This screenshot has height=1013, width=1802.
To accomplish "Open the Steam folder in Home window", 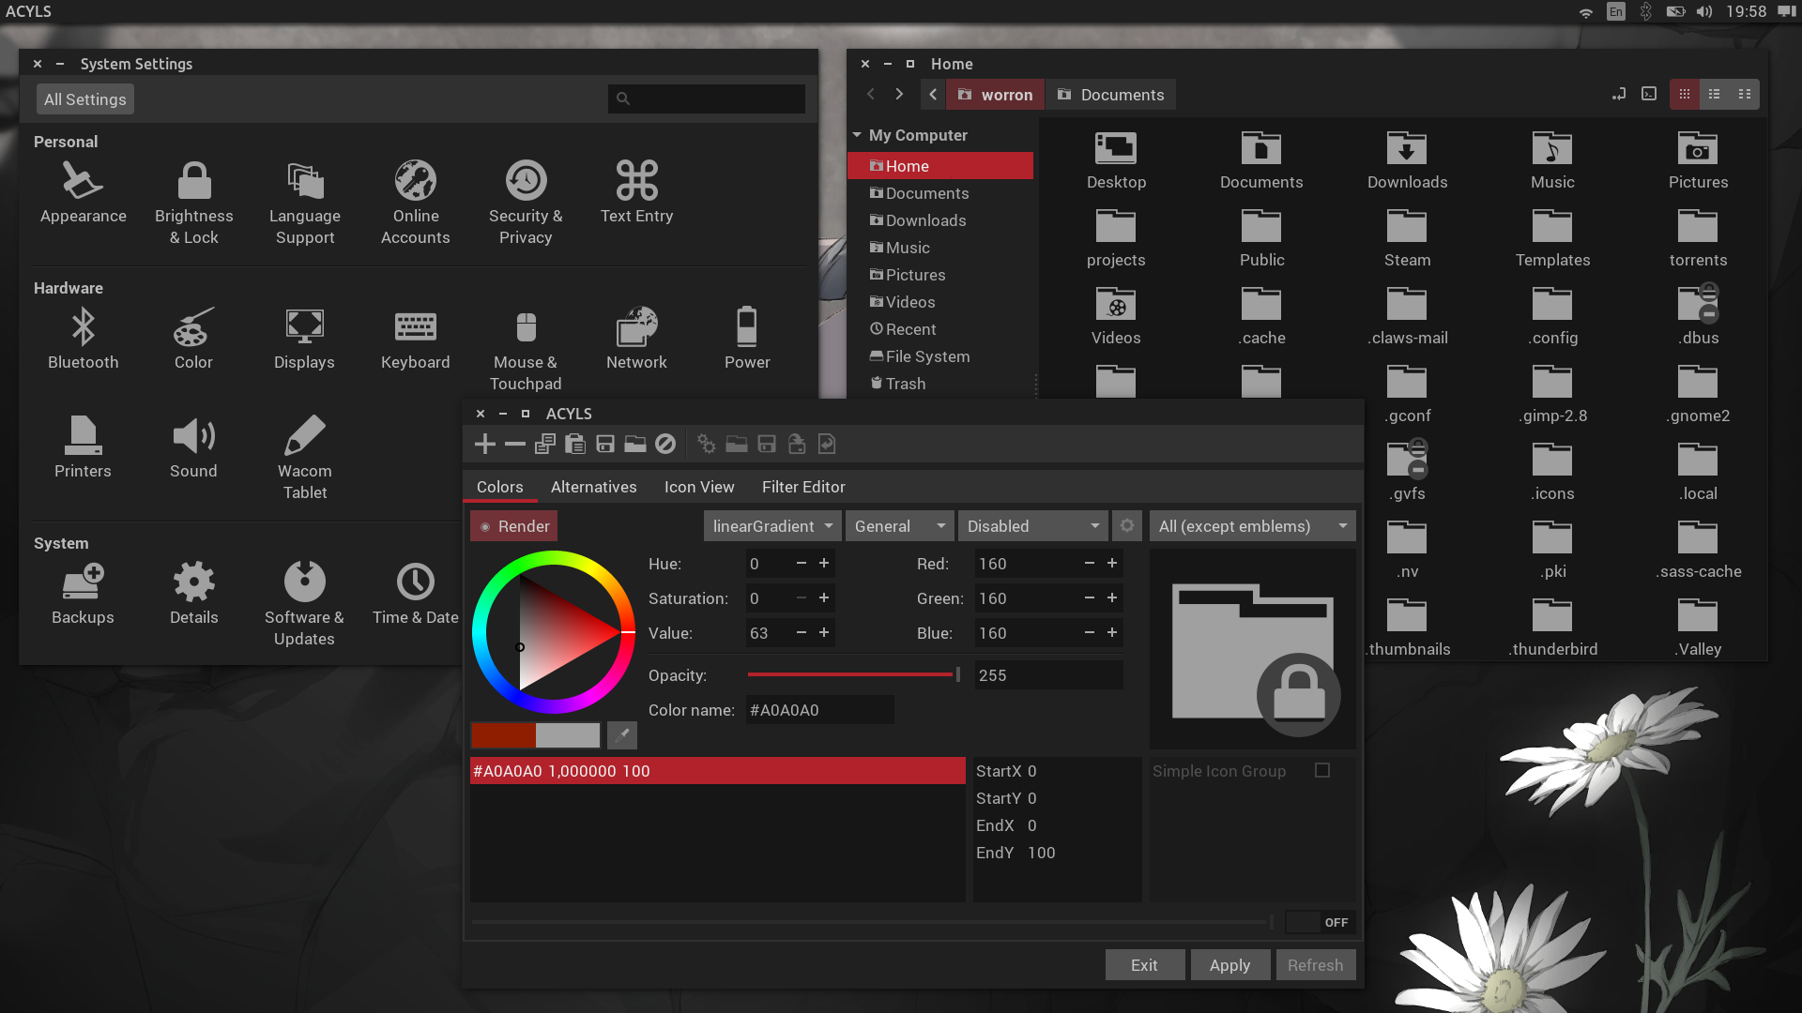I will point(1407,239).
